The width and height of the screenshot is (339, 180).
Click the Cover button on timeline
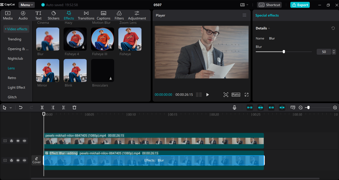[x=37, y=160]
